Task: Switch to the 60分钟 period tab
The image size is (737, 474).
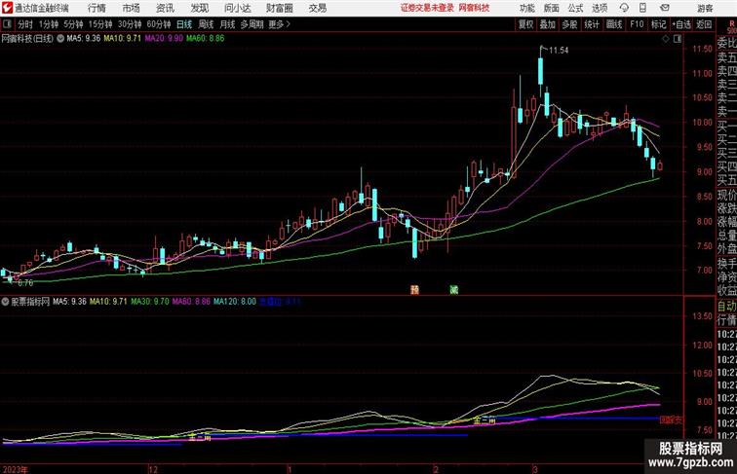Action: (x=159, y=24)
